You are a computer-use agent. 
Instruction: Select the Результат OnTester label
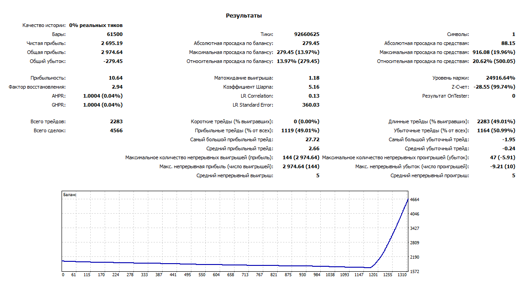445,96
